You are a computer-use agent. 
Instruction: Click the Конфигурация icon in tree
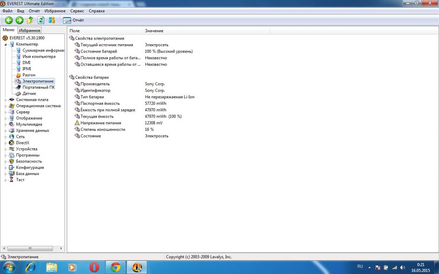[x=12, y=167]
